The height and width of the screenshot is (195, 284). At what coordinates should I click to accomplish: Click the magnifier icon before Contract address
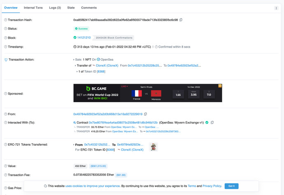[x=74, y=122]
